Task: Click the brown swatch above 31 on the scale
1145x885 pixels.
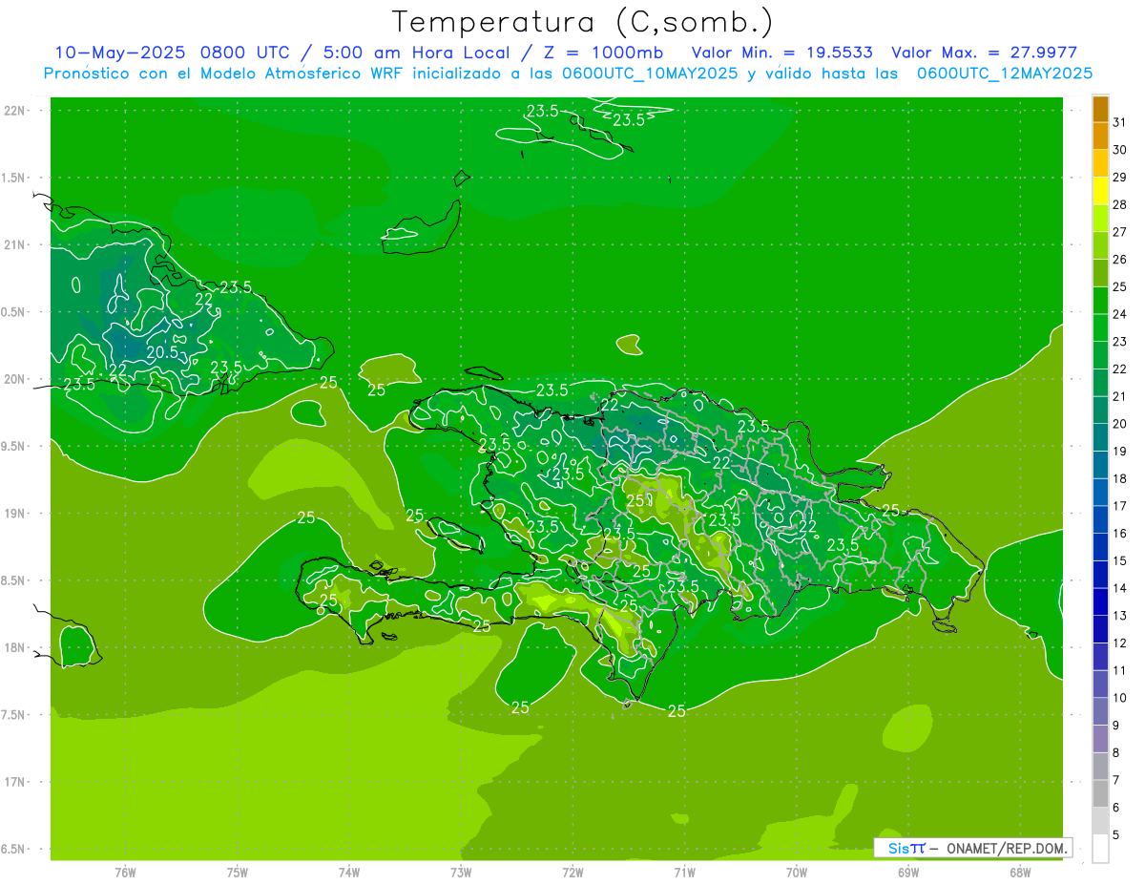Action: click(1100, 110)
